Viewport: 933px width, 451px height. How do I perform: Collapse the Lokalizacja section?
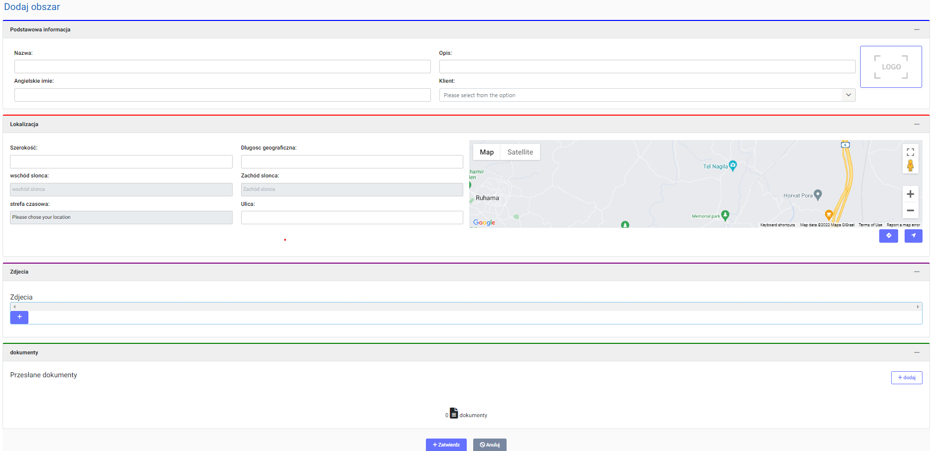[x=917, y=124]
